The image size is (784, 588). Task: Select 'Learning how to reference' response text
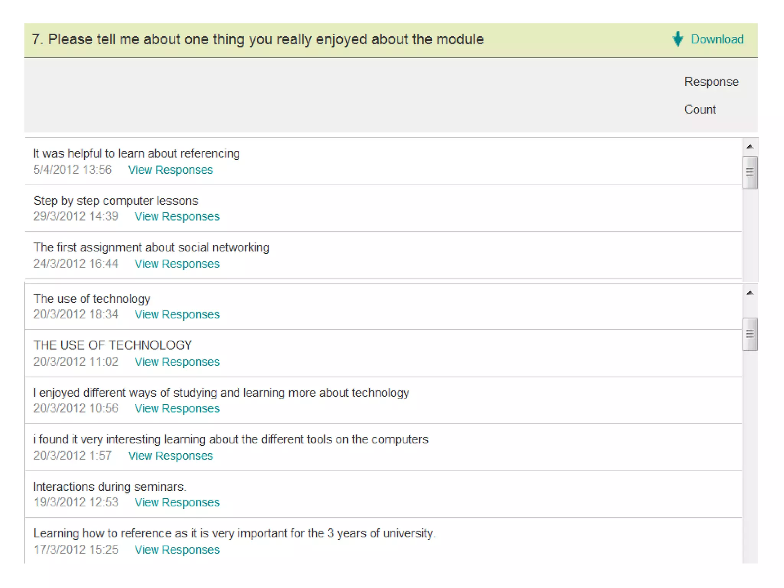pos(234,533)
